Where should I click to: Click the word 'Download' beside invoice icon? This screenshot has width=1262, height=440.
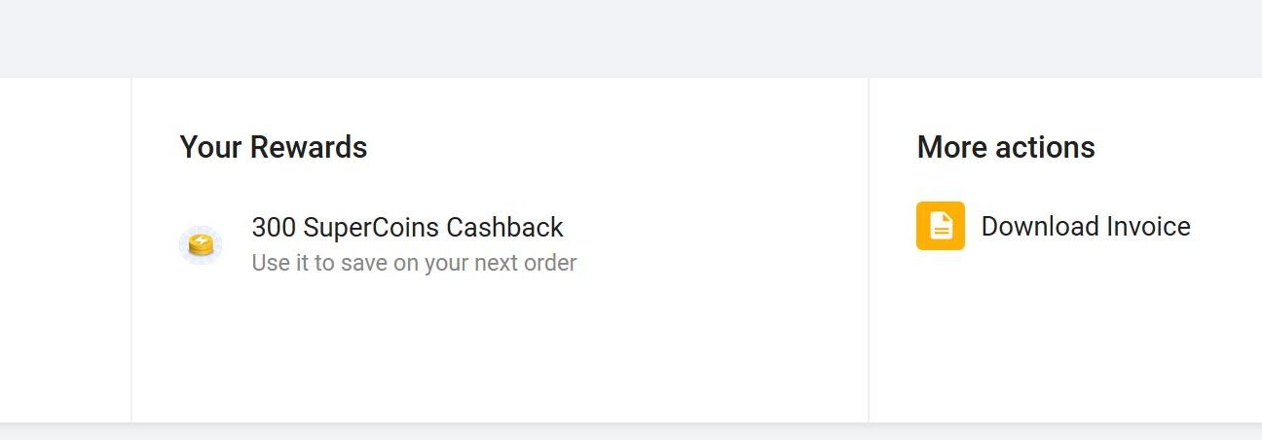[1032, 227]
